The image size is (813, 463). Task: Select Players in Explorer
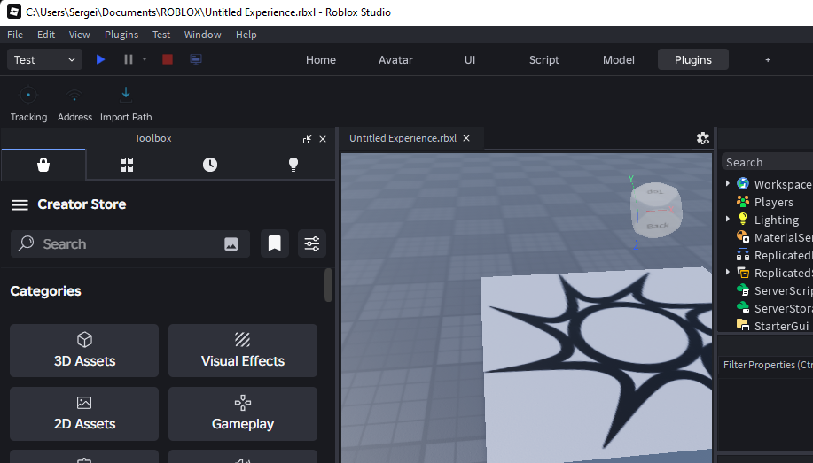[x=765, y=202]
